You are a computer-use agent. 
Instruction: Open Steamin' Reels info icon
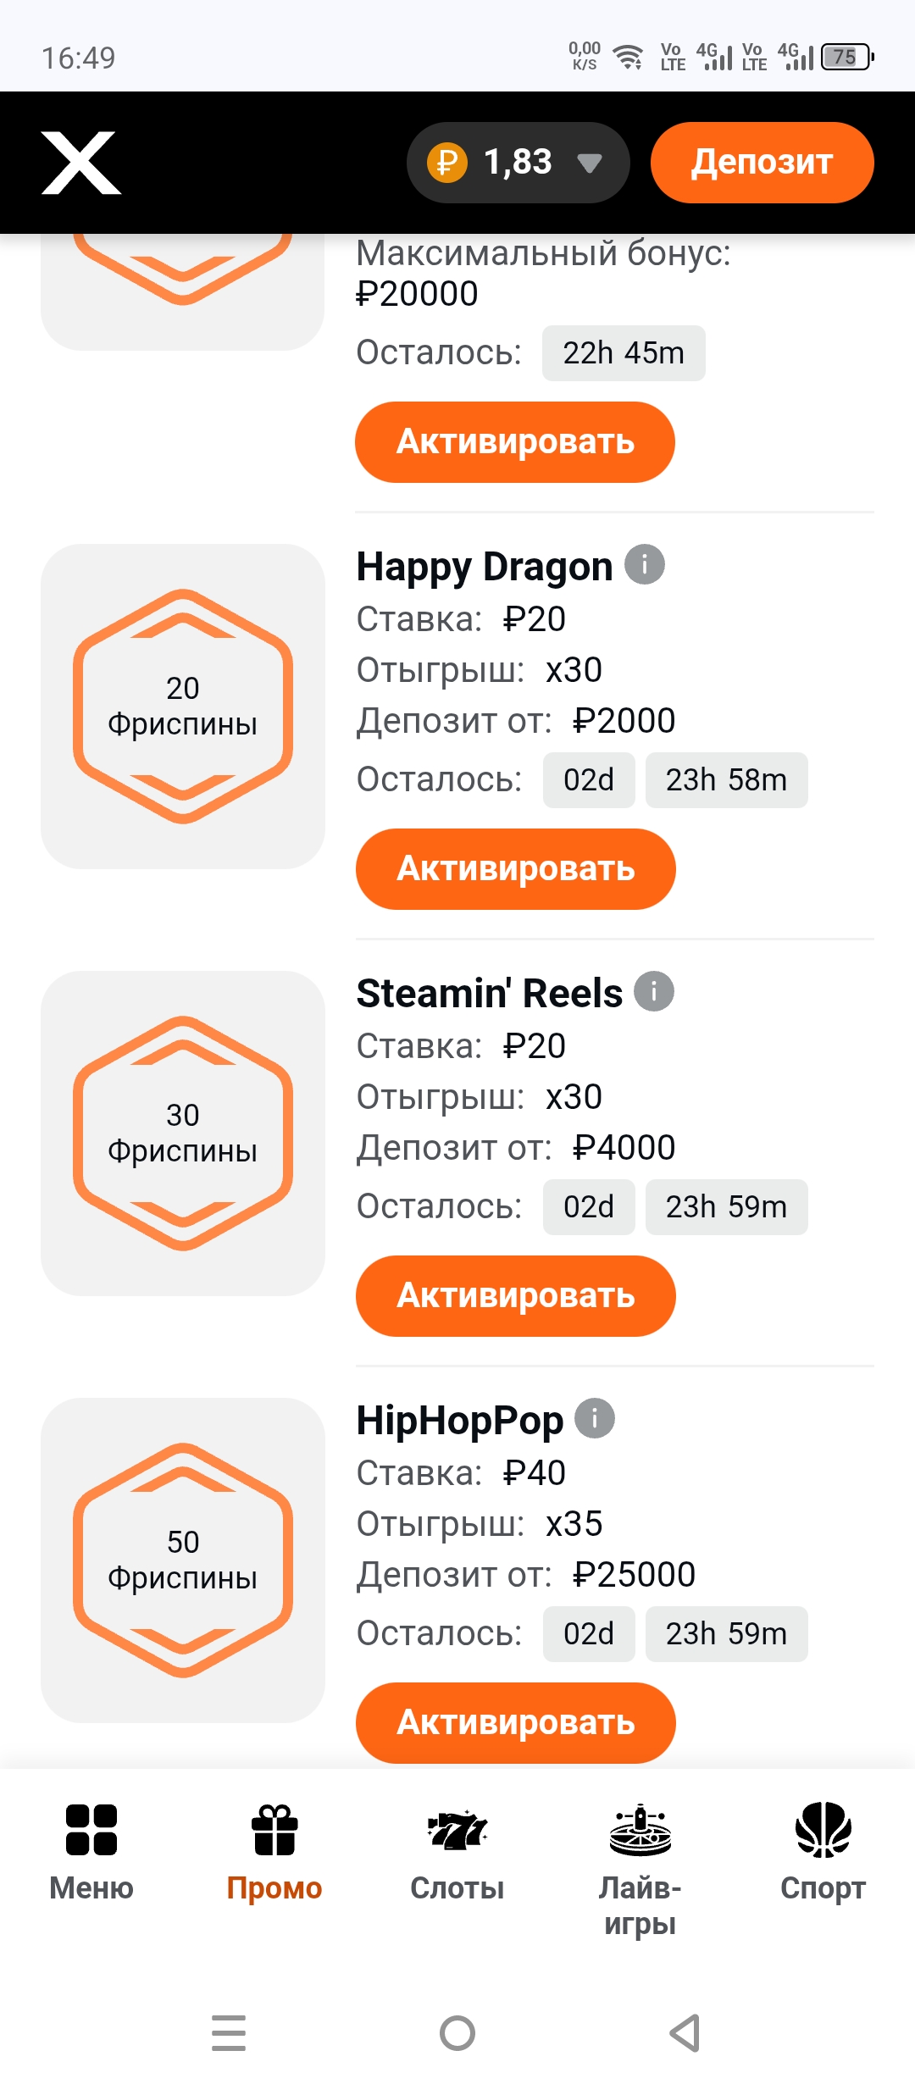click(654, 991)
